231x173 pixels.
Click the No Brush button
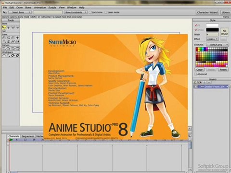224,32
